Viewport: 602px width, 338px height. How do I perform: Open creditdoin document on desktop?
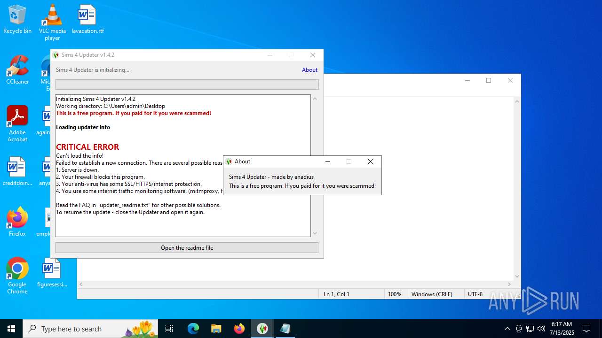(x=17, y=171)
